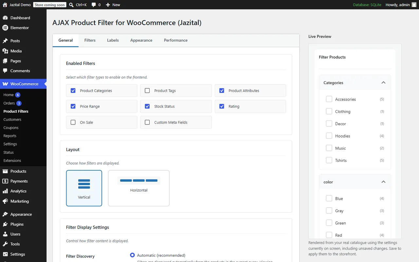Click the Media library icon
The width and height of the screenshot is (419, 262).
[5, 51]
